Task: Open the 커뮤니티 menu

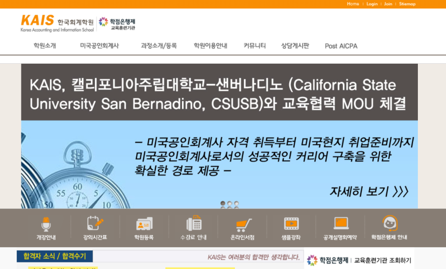Action: coord(254,46)
